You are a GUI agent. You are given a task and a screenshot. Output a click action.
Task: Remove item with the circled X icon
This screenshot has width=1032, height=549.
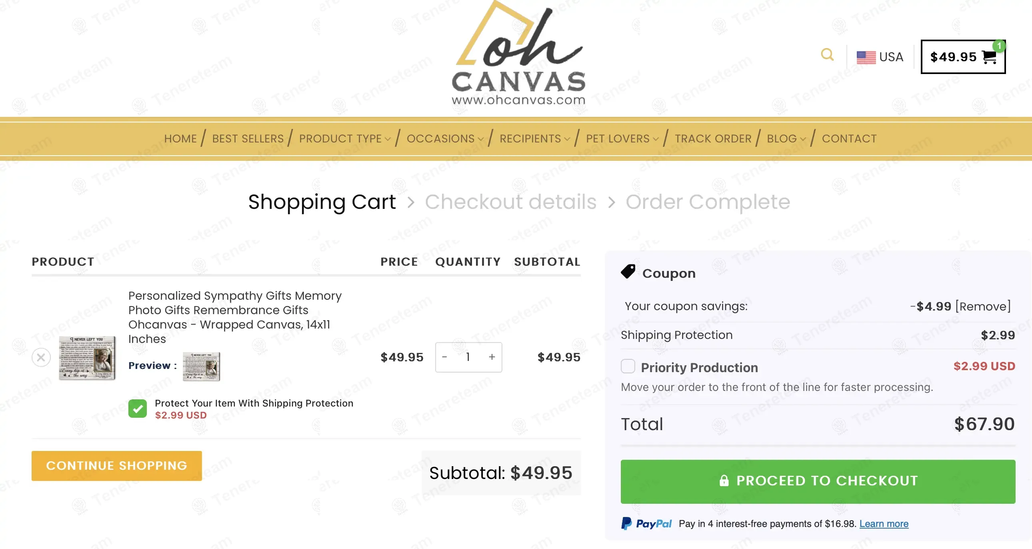click(x=41, y=357)
